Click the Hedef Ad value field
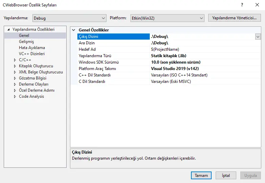Screen dimensions: 265x183 [x=203, y=49]
